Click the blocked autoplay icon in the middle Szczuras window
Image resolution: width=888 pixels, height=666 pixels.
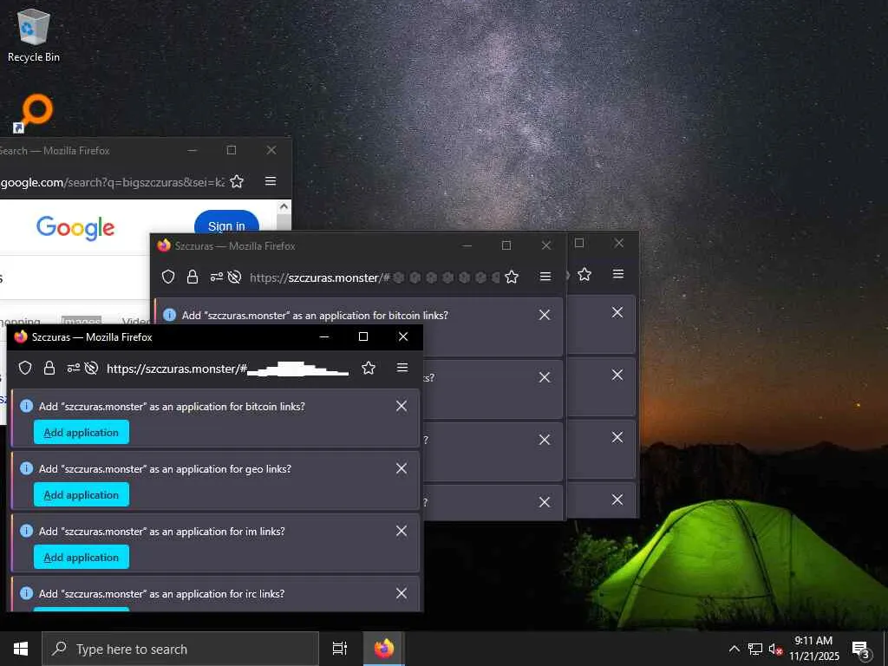pos(234,277)
